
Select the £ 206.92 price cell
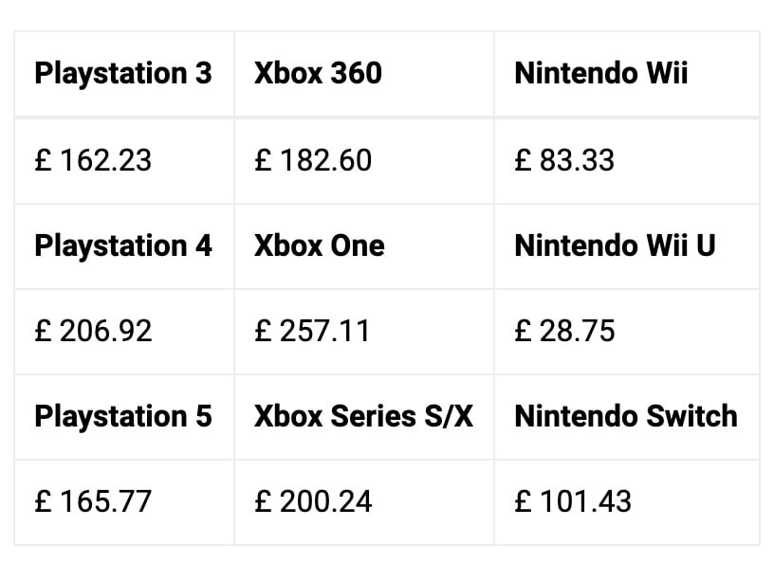(93, 331)
